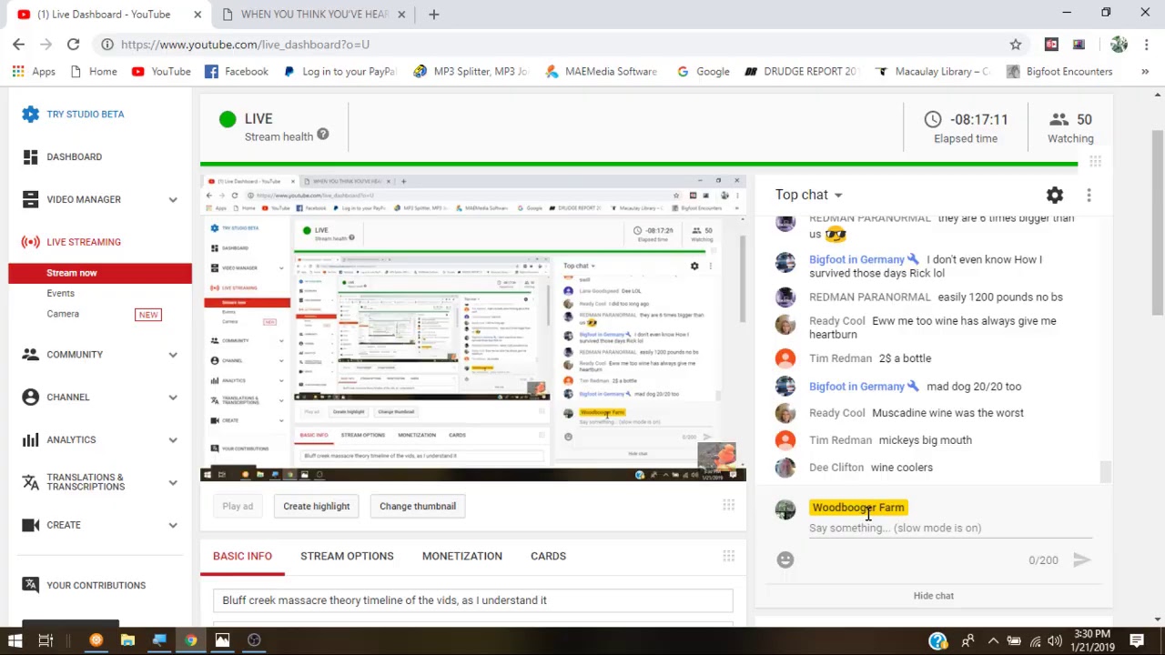The width and height of the screenshot is (1165, 655).
Task: Expand the Channel section
Action: click(x=173, y=398)
